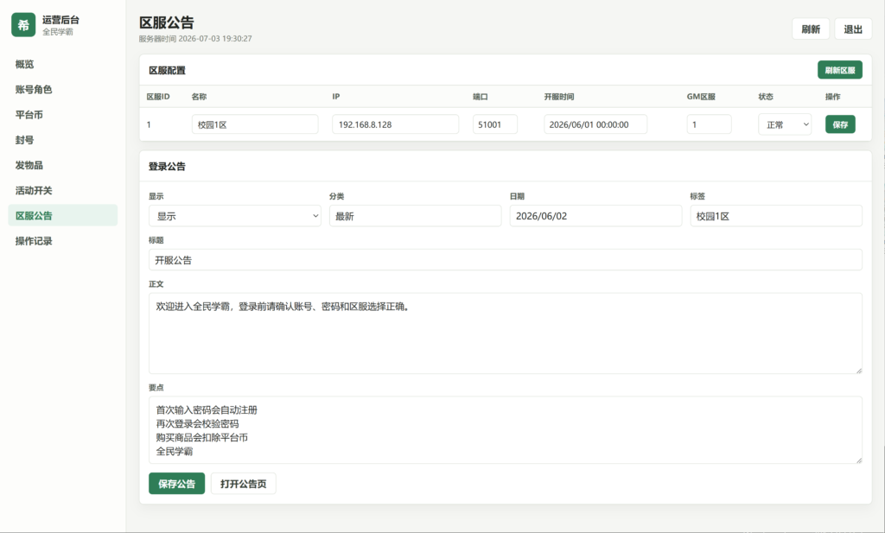Click the 保存公告 button
This screenshot has width=885, height=533.
[176, 484]
